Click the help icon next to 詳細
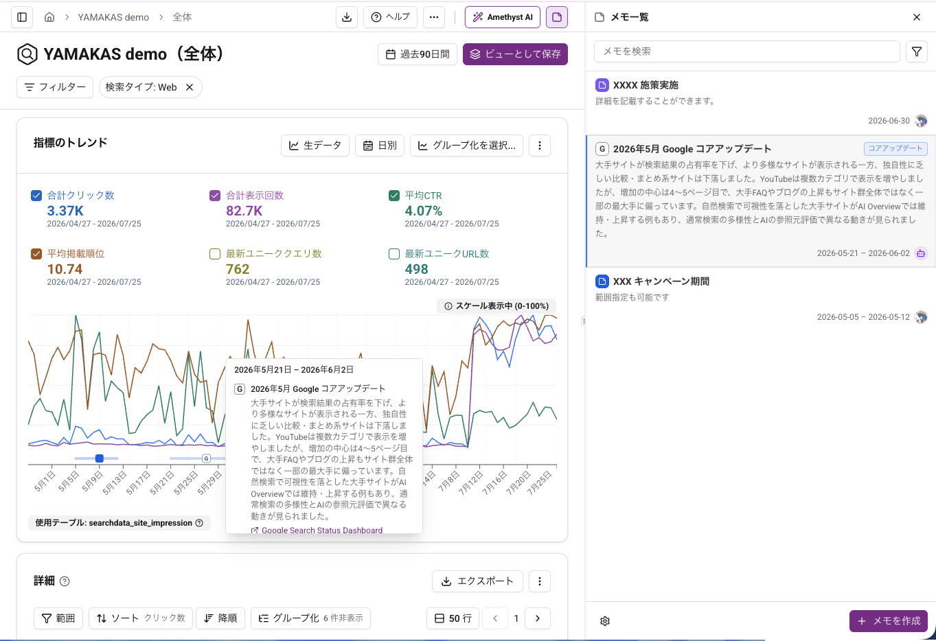This screenshot has width=936, height=641. (x=65, y=581)
